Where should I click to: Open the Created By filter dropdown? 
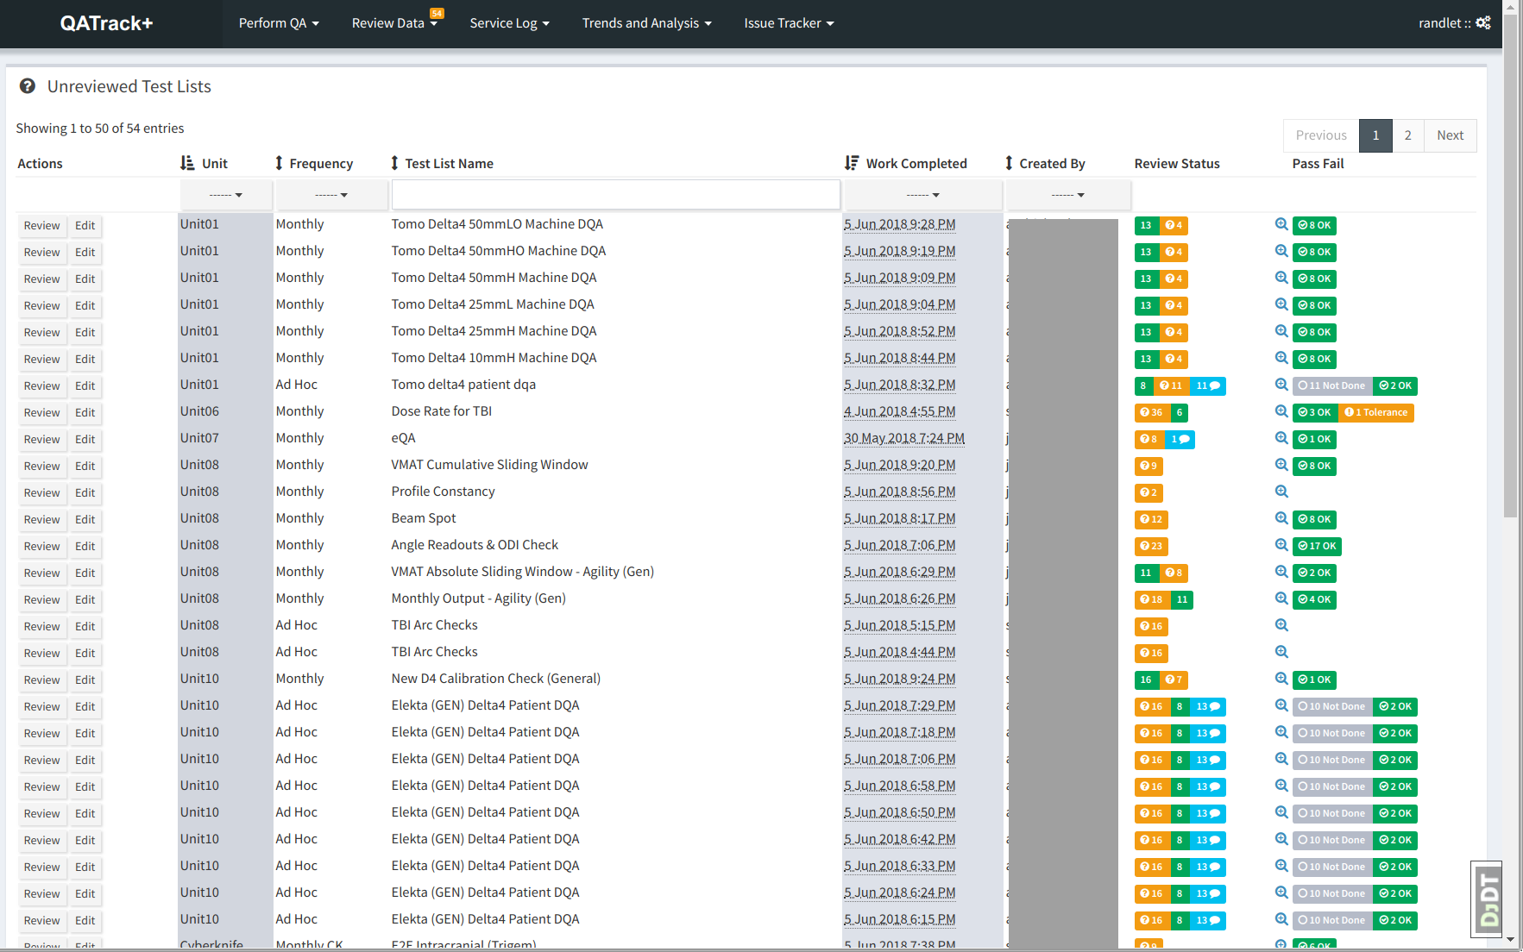pyautogui.click(x=1068, y=195)
